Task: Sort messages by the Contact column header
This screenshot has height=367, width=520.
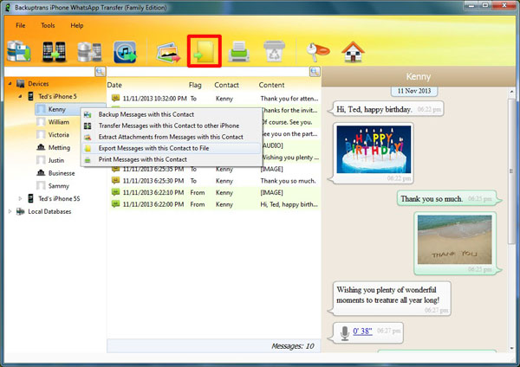Action: click(226, 85)
